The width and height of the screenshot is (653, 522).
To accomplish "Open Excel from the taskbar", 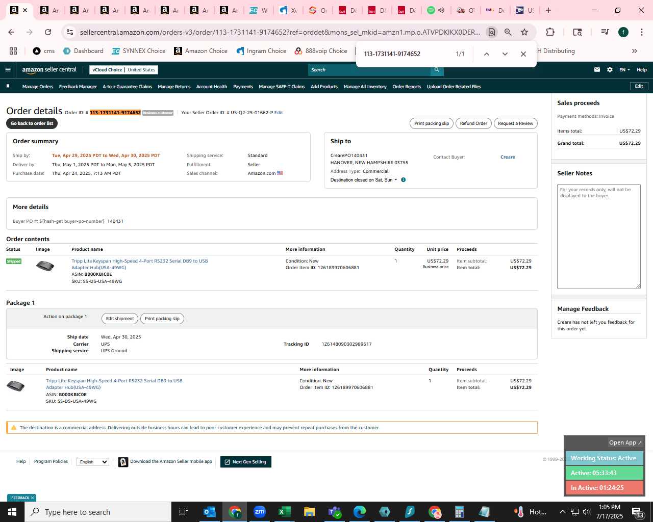I will coord(285,512).
